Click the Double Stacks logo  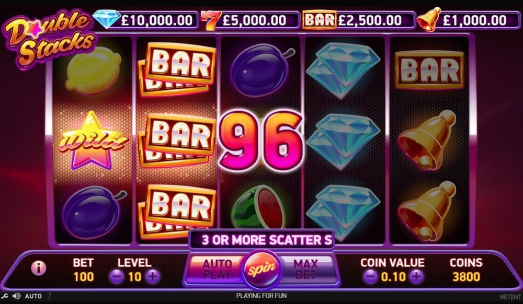(49, 37)
